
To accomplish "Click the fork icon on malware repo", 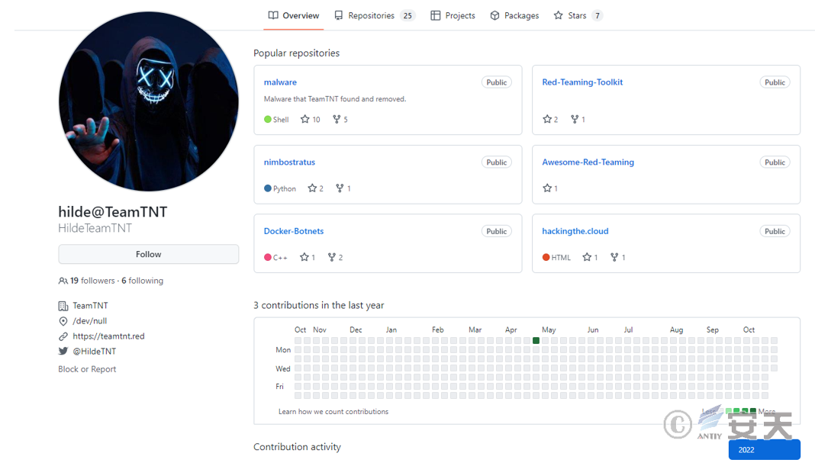I will (337, 119).
